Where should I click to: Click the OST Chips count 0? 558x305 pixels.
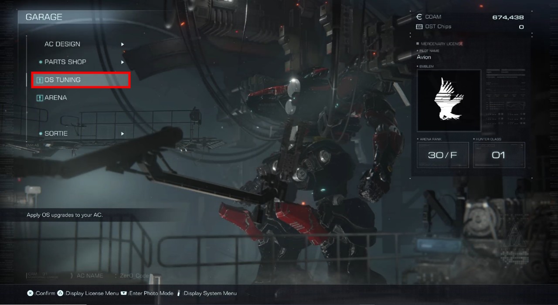click(521, 27)
